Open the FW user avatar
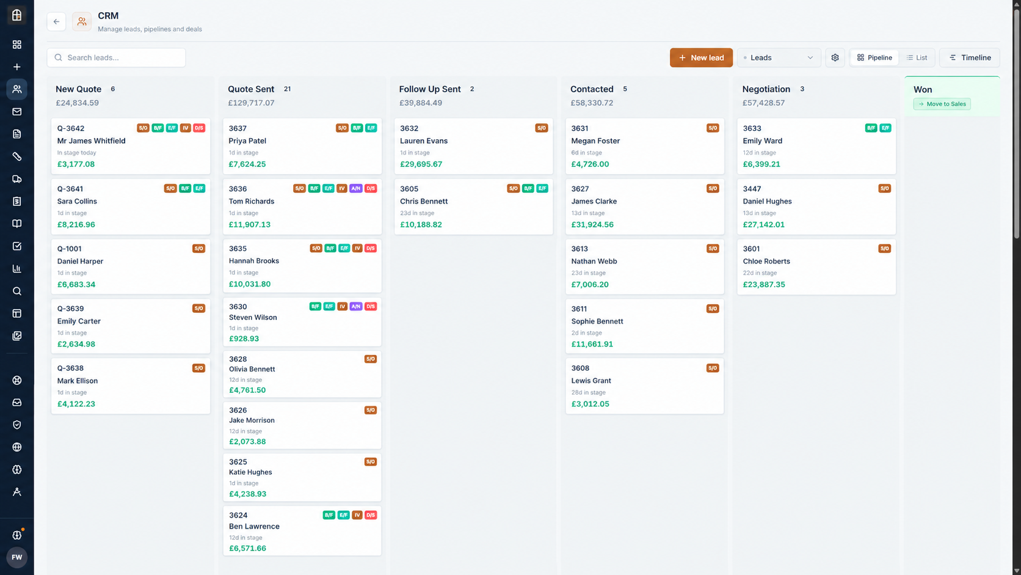 17,557
